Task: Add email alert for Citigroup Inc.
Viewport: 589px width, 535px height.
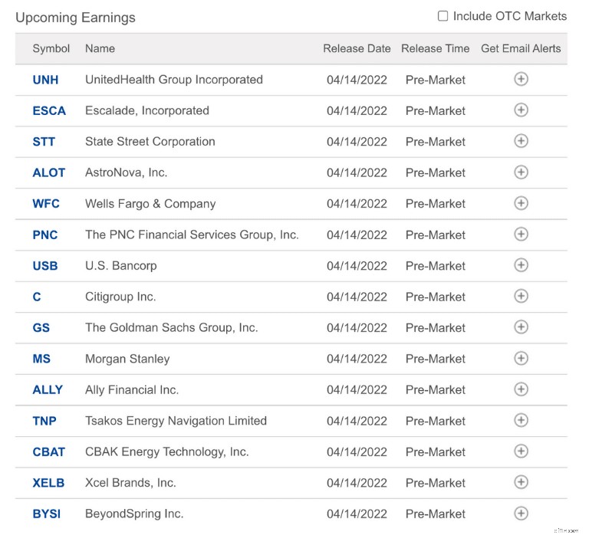Action: pos(521,296)
